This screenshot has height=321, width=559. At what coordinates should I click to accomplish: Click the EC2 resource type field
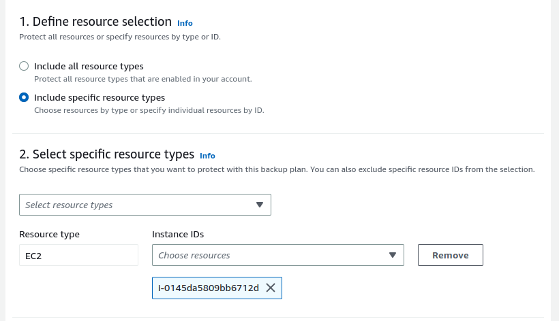(78, 256)
